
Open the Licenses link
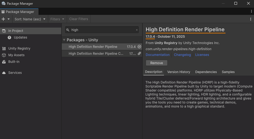pos(202,55)
